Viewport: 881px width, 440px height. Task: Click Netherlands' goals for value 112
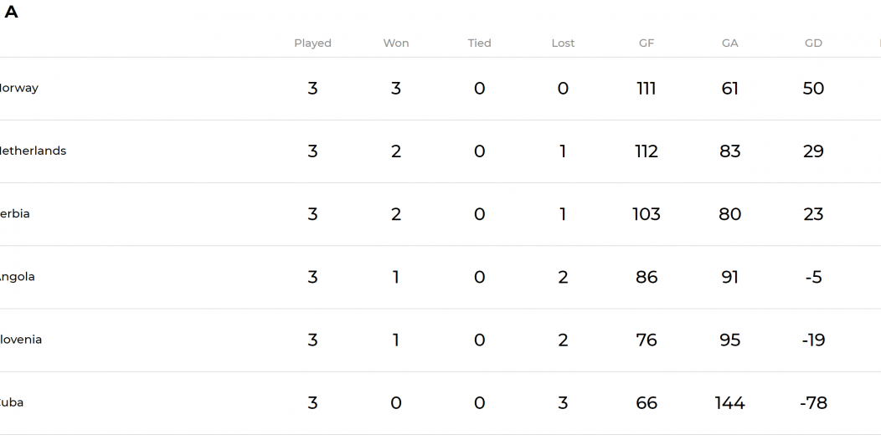tap(647, 151)
